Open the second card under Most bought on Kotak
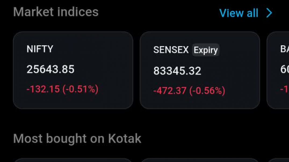Viewport: 289px width, 162px height. (200, 160)
